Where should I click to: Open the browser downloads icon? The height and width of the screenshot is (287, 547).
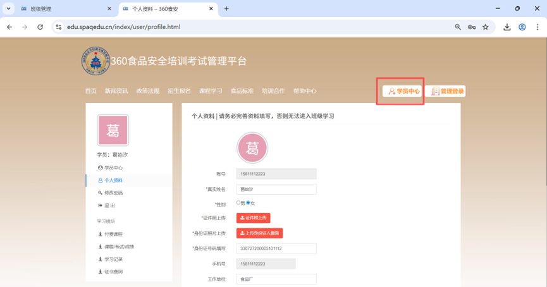pos(507,27)
